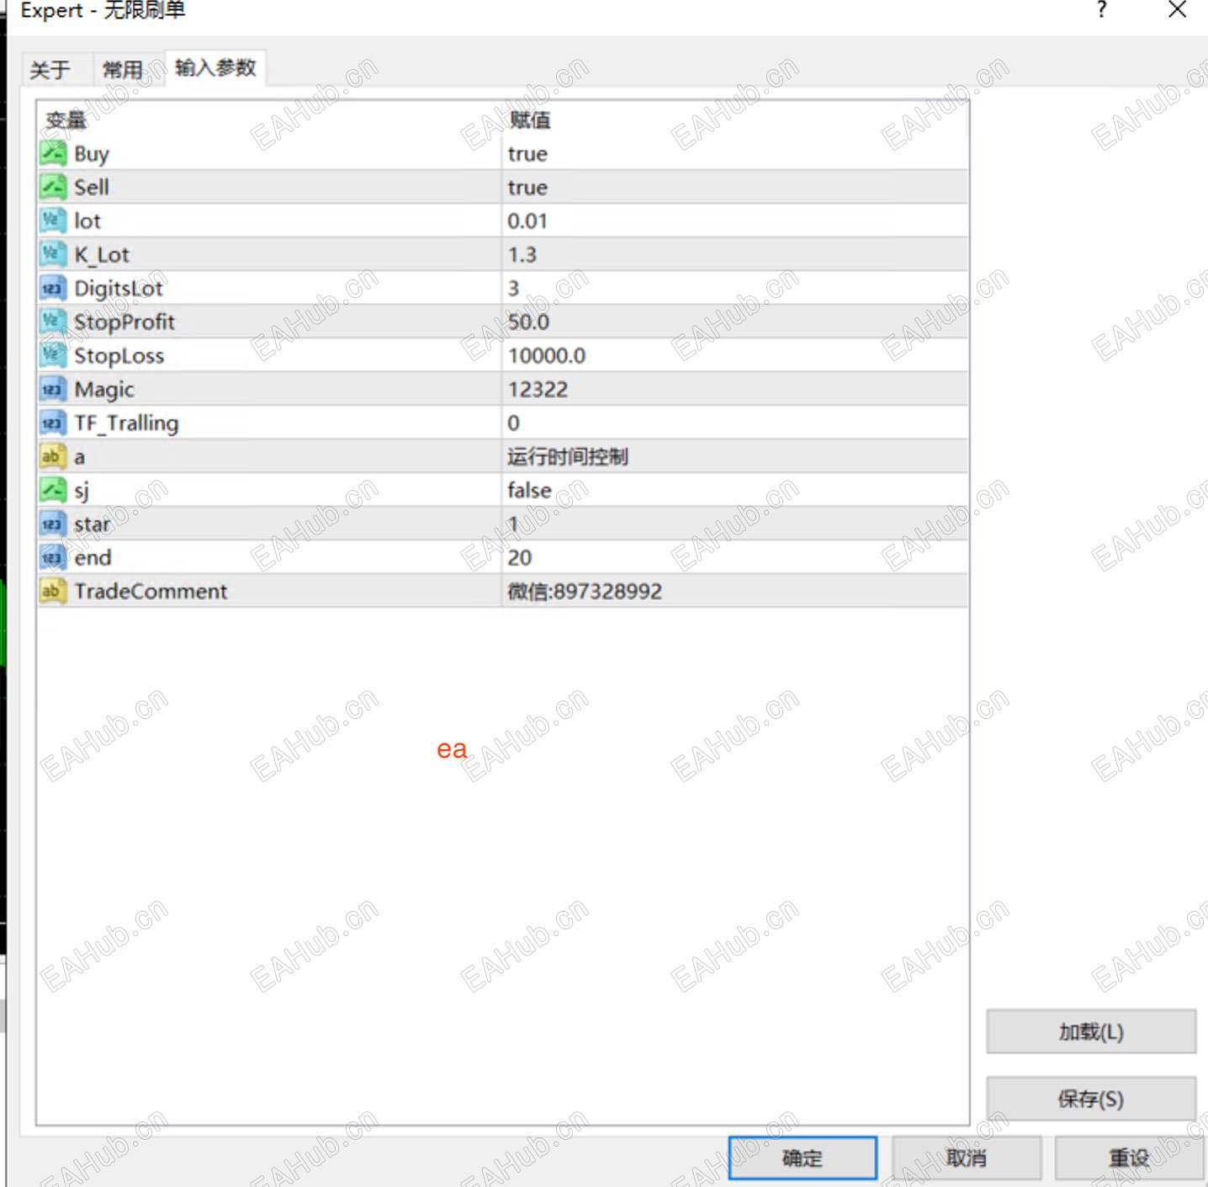The height and width of the screenshot is (1187, 1208).
Task: Click the 赋值 column header
Action: coord(530,120)
